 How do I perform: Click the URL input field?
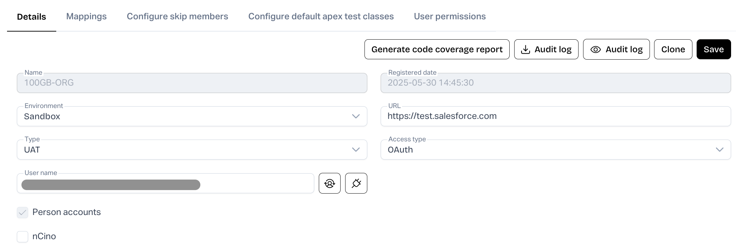coord(555,116)
